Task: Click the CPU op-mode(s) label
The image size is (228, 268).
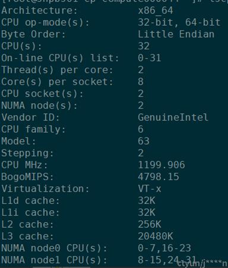Action: 46,22
